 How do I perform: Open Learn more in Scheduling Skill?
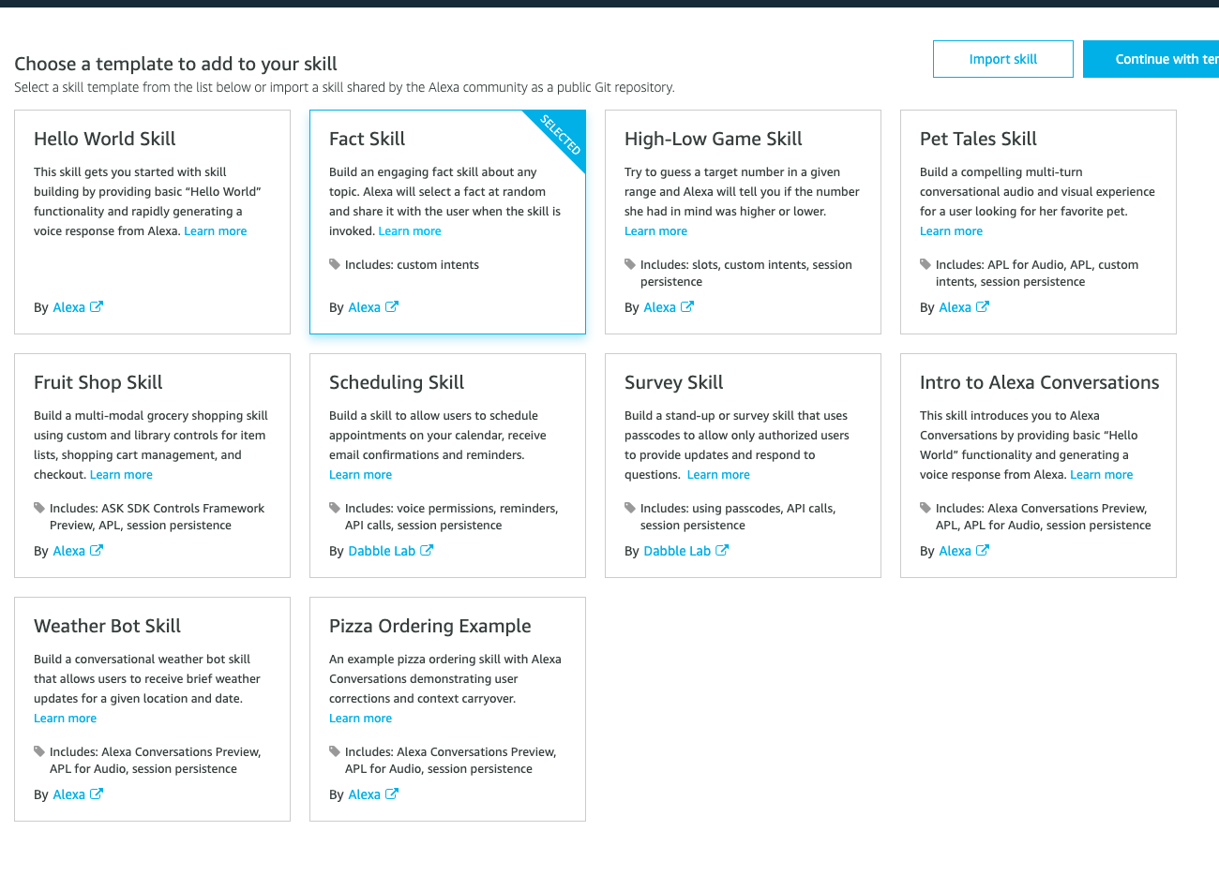tap(361, 475)
